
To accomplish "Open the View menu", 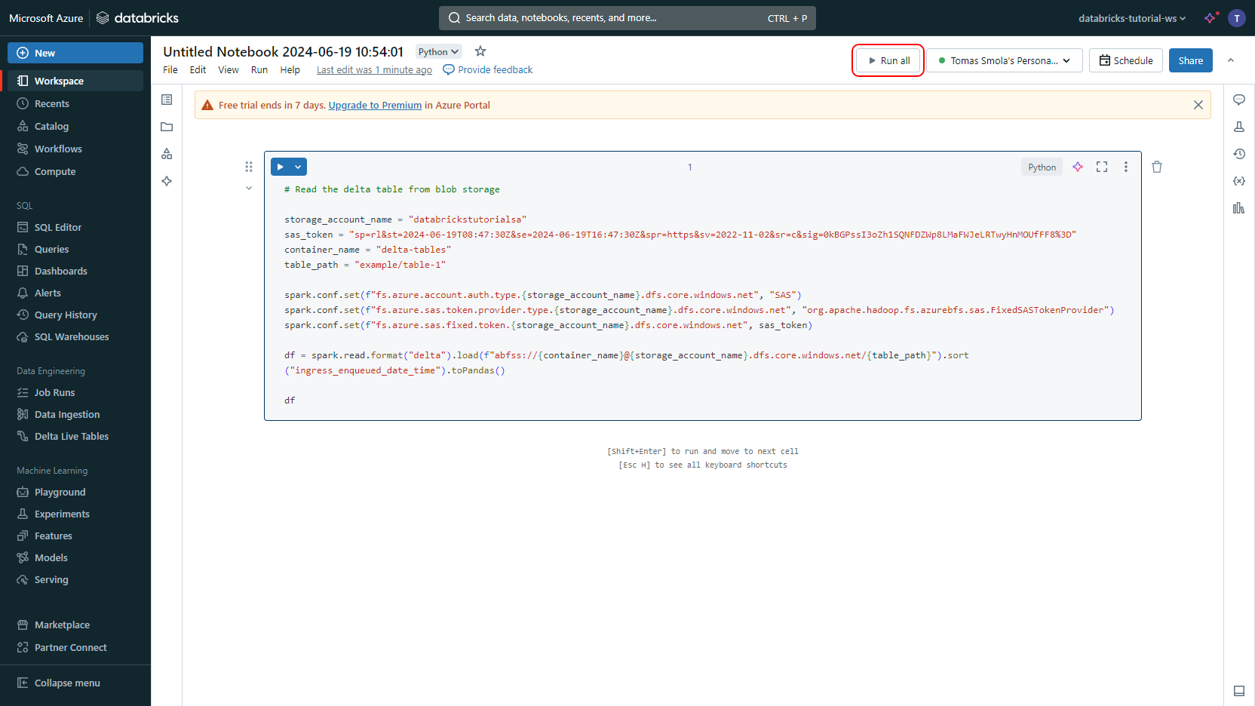I will pos(229,69).
